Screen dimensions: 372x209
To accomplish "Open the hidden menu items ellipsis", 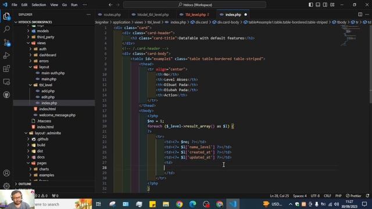I will pyautogui.click(x=85, y=5).
